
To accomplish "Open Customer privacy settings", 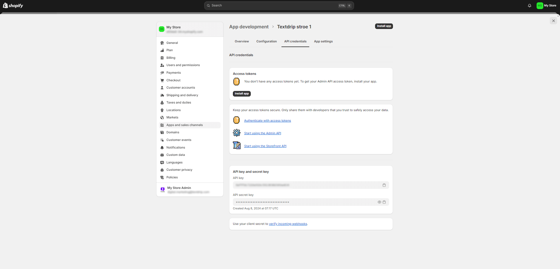I will tap(179, 170).
